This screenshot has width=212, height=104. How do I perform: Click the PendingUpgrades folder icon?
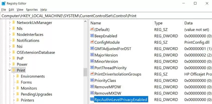click(18, 94)
